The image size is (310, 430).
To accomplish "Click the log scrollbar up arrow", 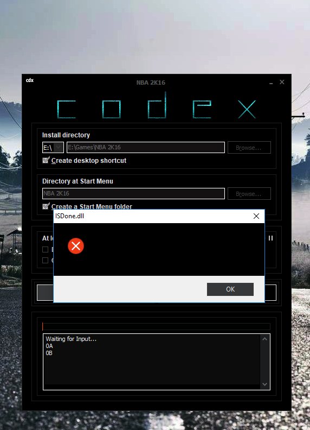I will click(x=264, y=339).
